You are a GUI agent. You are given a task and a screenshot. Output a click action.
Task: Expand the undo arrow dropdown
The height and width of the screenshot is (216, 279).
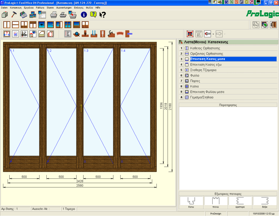[213, 34]
